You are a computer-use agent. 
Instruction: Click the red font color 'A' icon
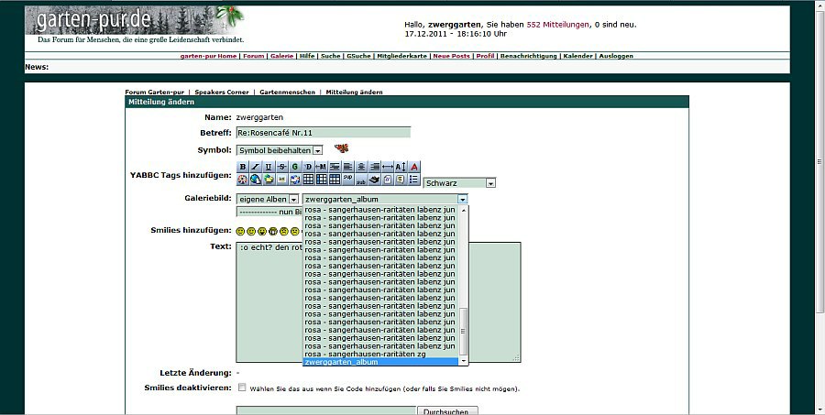click(x=414, y=166)
